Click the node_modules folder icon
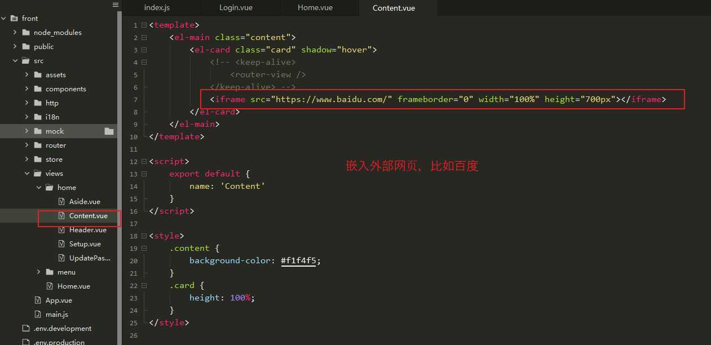 pyautogui.click(x=26, y=33)
